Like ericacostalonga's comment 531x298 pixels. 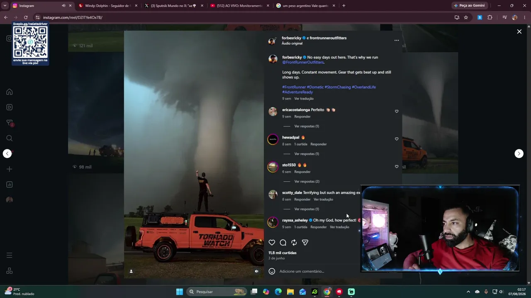point(397,111)
